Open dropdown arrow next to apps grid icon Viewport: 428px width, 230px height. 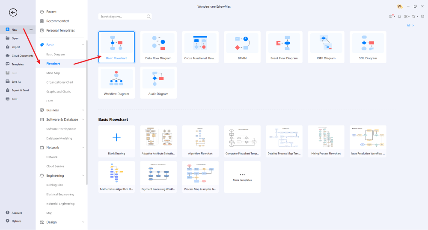(409, 17)
